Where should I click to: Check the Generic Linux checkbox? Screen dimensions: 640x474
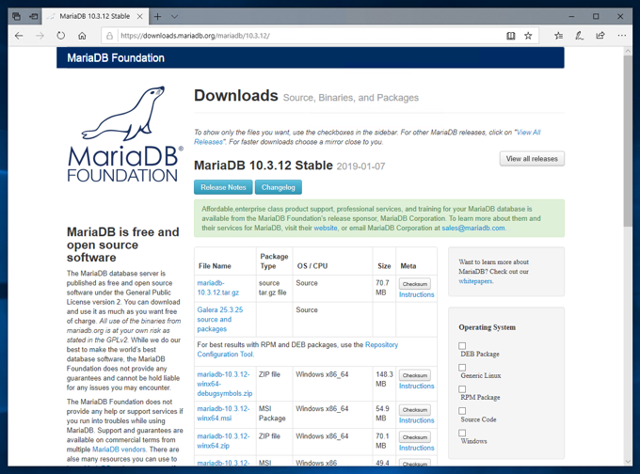(462, 368)
